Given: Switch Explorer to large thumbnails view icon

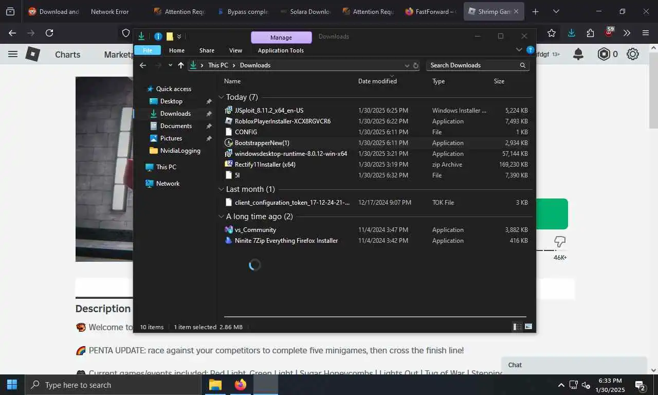Looking at the screenshot, I should tap(528, 327).
